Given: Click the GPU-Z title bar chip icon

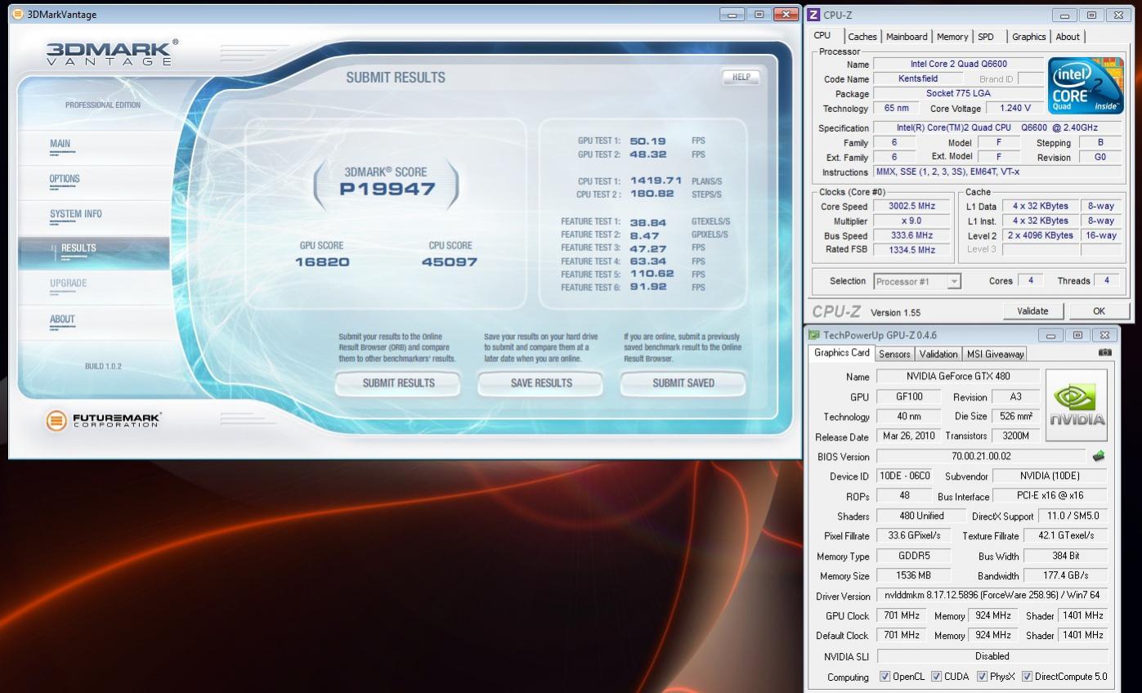Looking at the screenshot, I should click(x=814, y=334).
